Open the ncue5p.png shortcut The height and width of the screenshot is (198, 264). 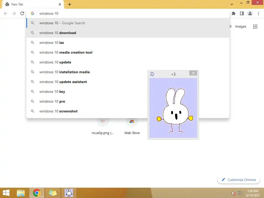click(x=103, y=126)
